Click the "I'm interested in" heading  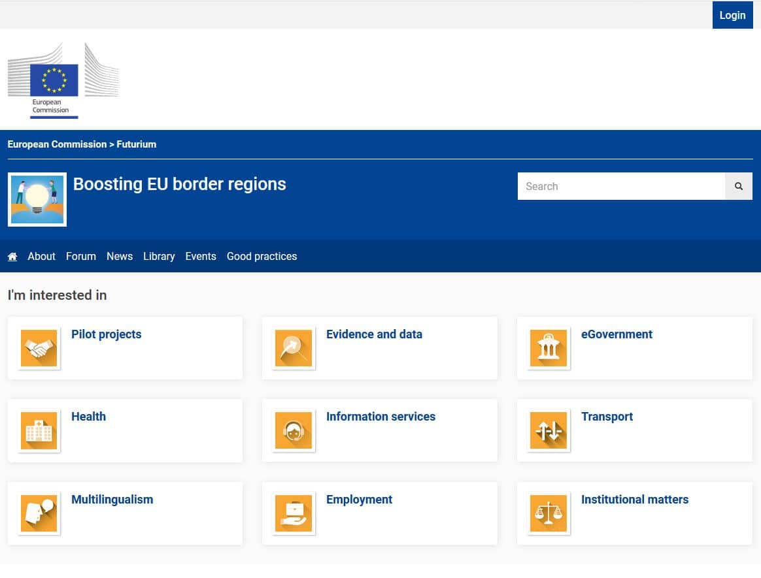[x=58, y=295]
